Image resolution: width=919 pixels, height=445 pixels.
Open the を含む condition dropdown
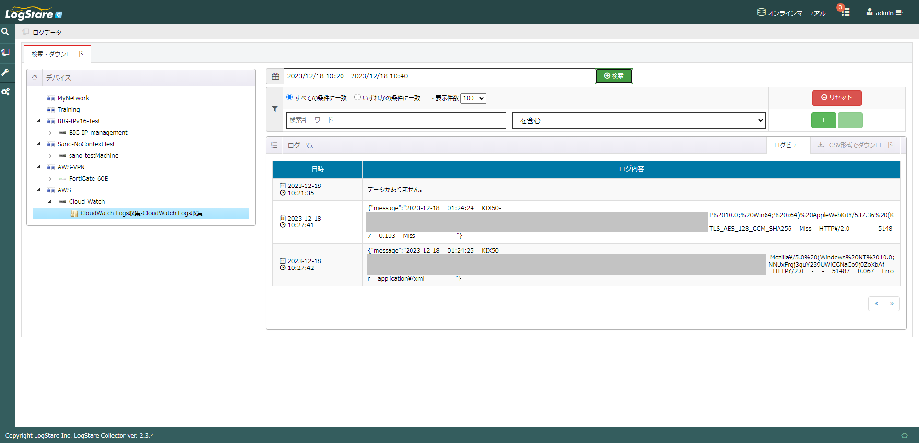[x=638, y=120]
